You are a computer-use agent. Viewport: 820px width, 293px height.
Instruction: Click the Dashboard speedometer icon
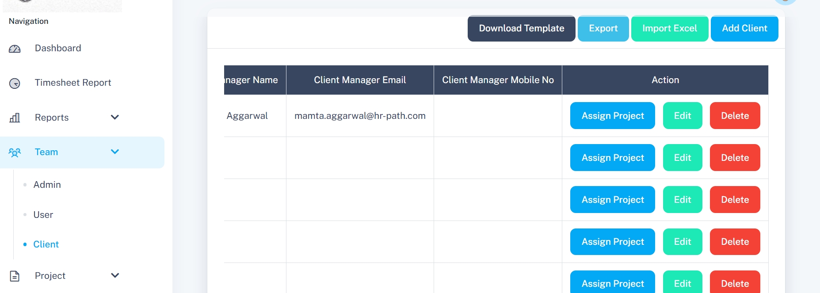click(x=15, y=49)
